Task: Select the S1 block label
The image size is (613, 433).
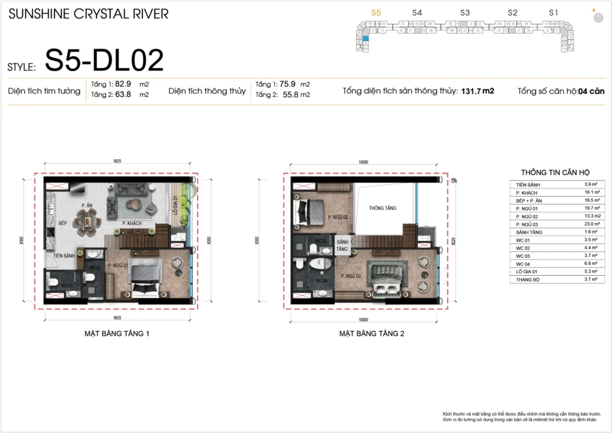Action: click(x=554, y=12)
